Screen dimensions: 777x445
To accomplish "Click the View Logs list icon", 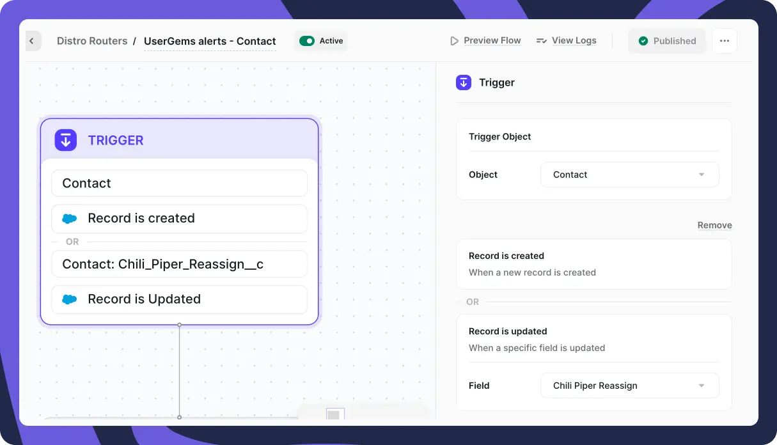I will coord(542,41).
